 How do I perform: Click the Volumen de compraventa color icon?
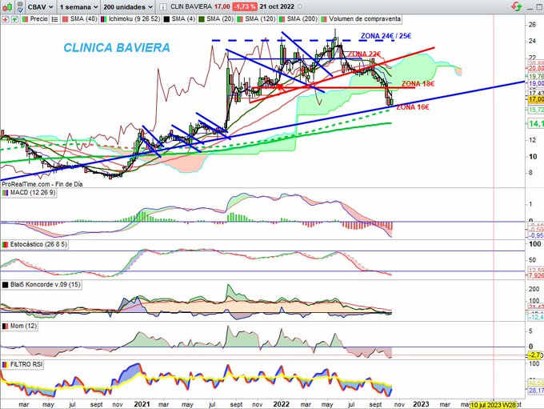pyautogui.click(x=324, y=19)
